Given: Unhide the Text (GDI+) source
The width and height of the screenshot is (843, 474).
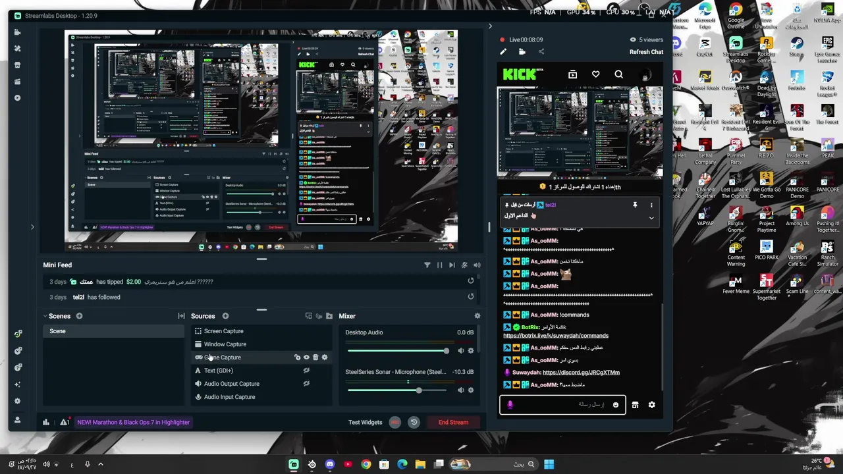Looking at the screenshot, I should [306, 371].
